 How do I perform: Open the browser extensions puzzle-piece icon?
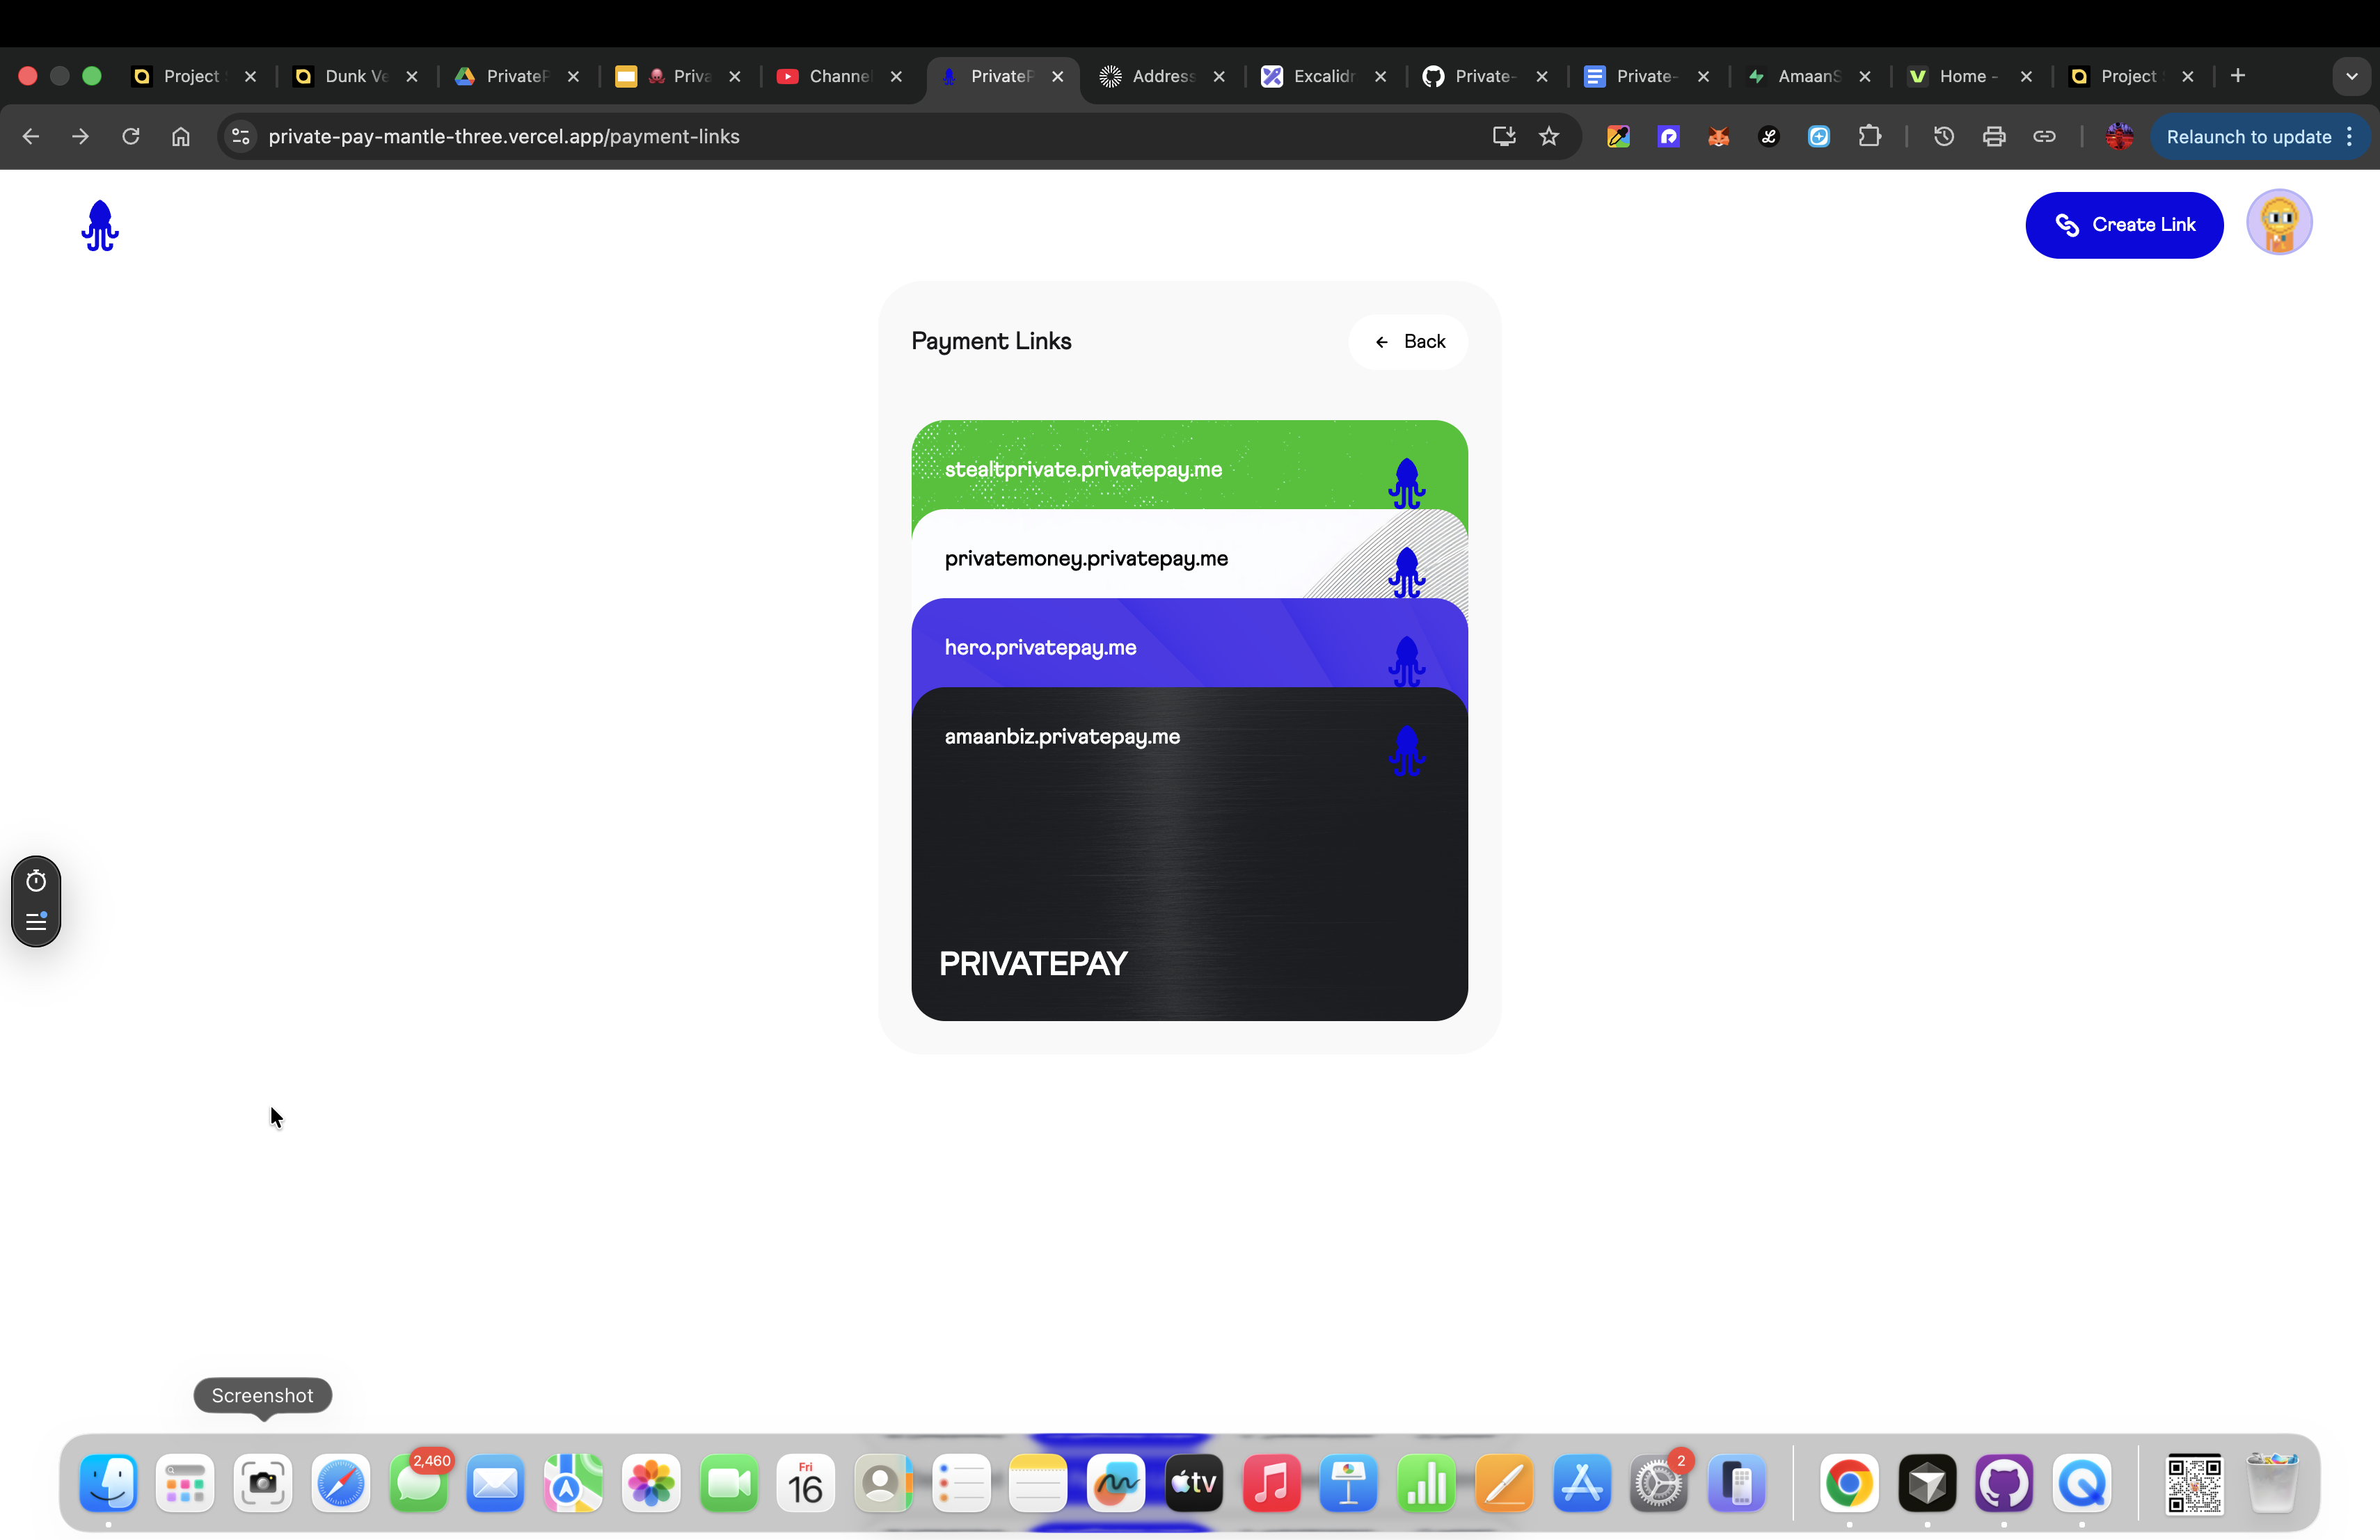pos(1871,137)
